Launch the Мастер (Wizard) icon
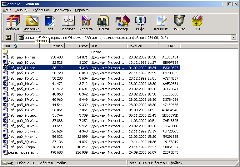The height and width of the screenshot is (167, 240). coord(122,23)
